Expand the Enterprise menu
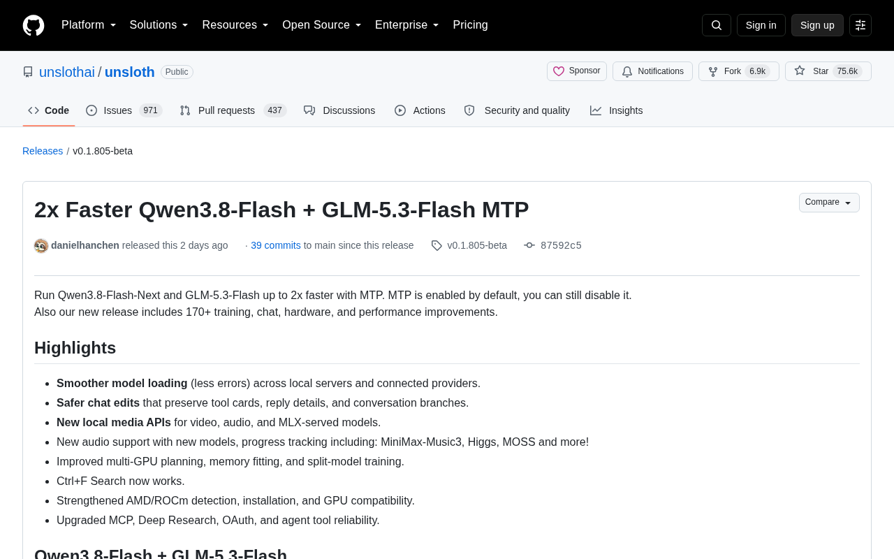This screenshot has height=559, width=894. (x=407, y=25)
